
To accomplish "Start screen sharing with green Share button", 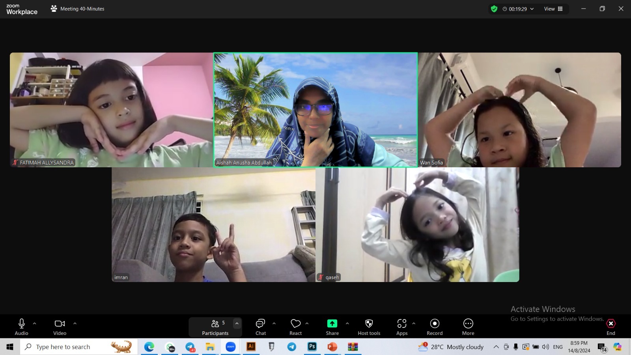I will click(x=332, y=327).
